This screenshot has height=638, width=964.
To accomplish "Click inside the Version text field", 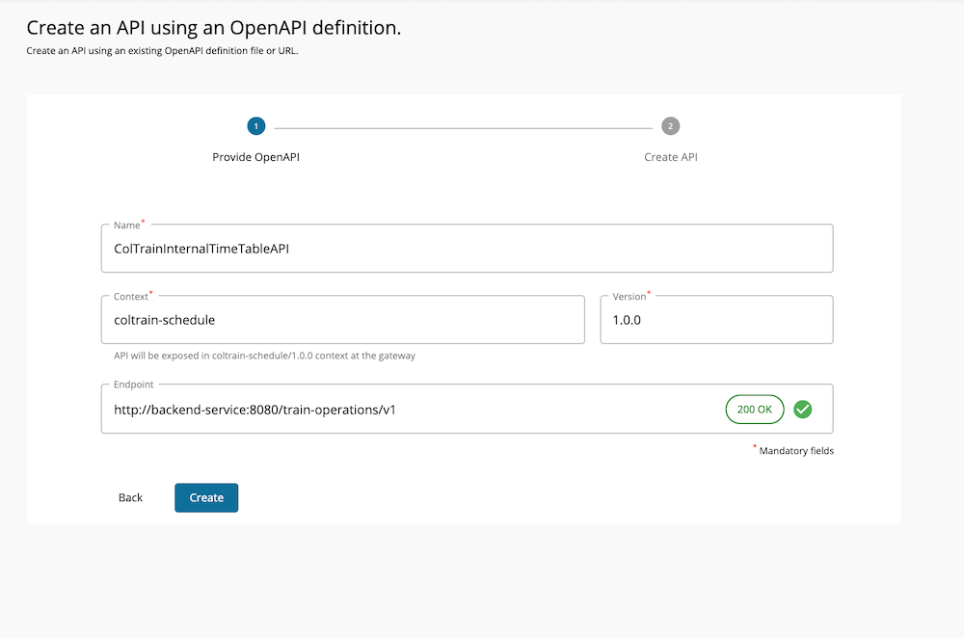I will point(715,319).
